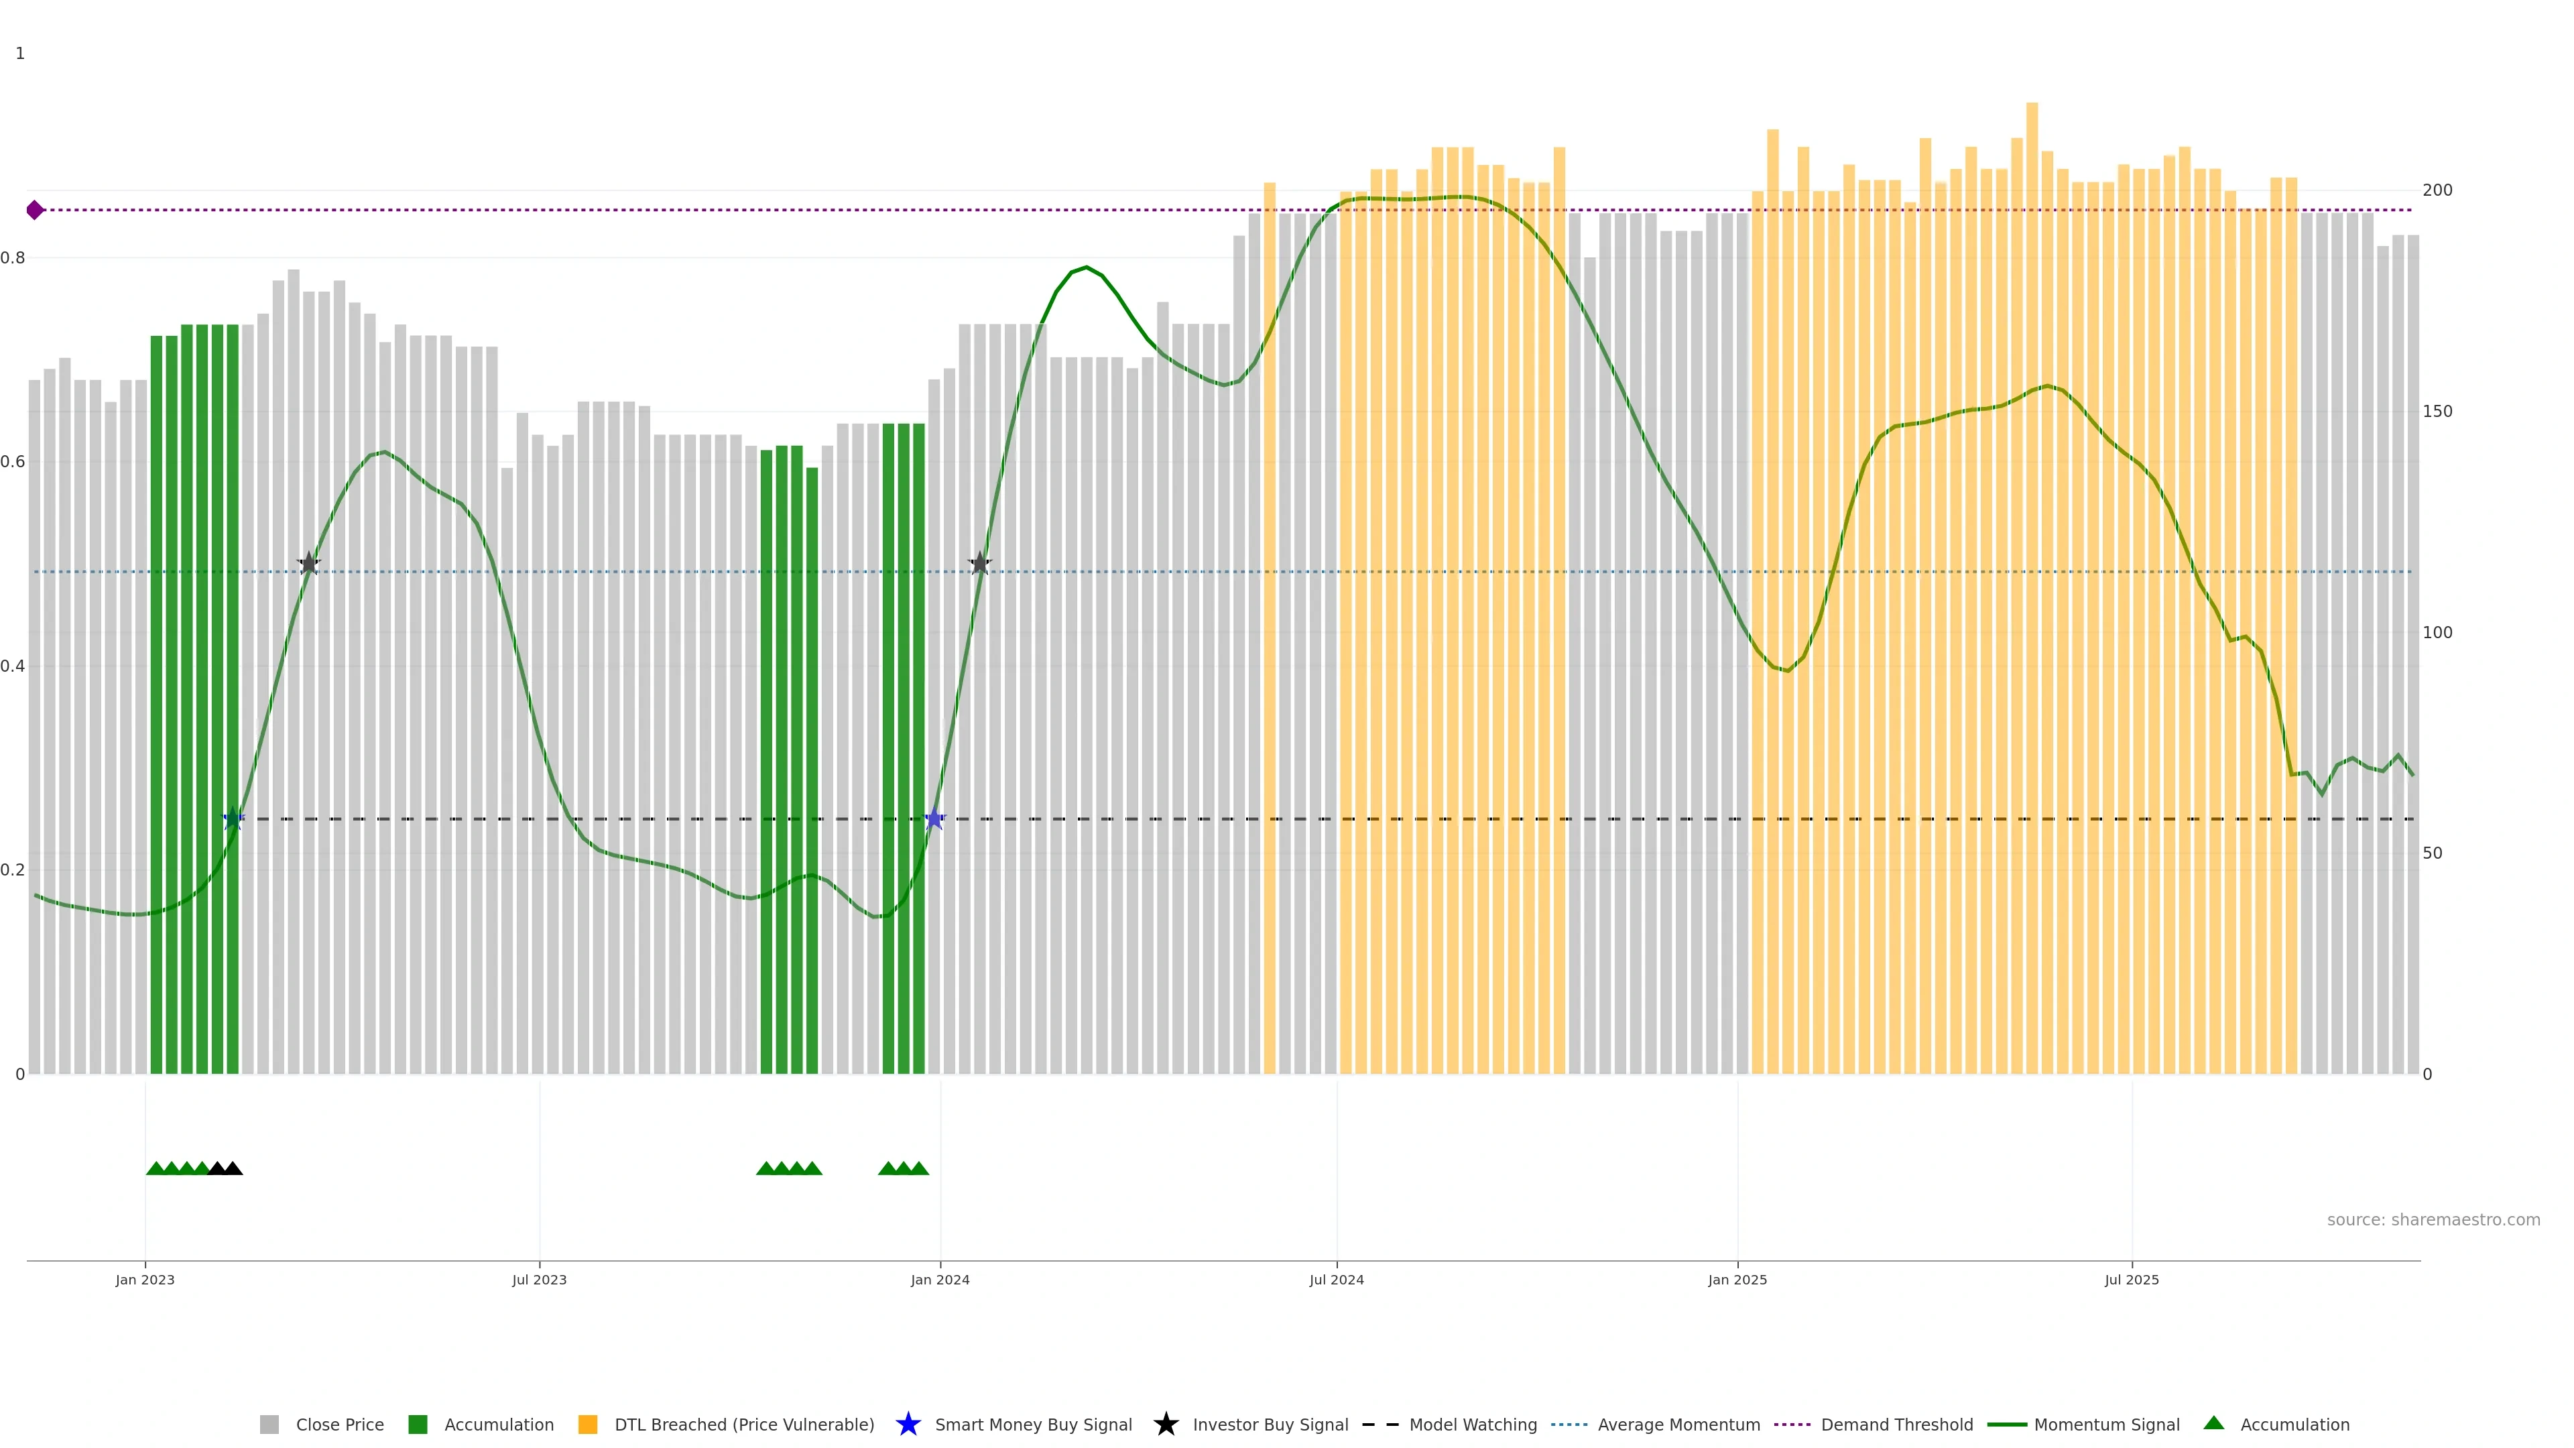Toggle the DTL Breached (Price Vulnerable) legend entry

[743, 1424]
